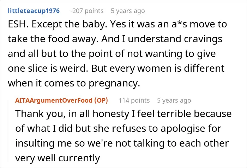Click the word "currently" ending the reply

coord(79,158)
